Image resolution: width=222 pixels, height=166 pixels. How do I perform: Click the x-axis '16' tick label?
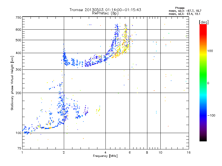(x=189, y=152)
